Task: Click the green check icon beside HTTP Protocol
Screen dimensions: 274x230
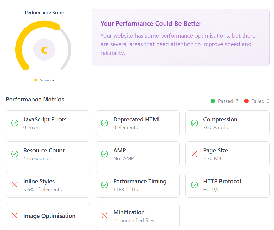Action: tap(194, 185)
